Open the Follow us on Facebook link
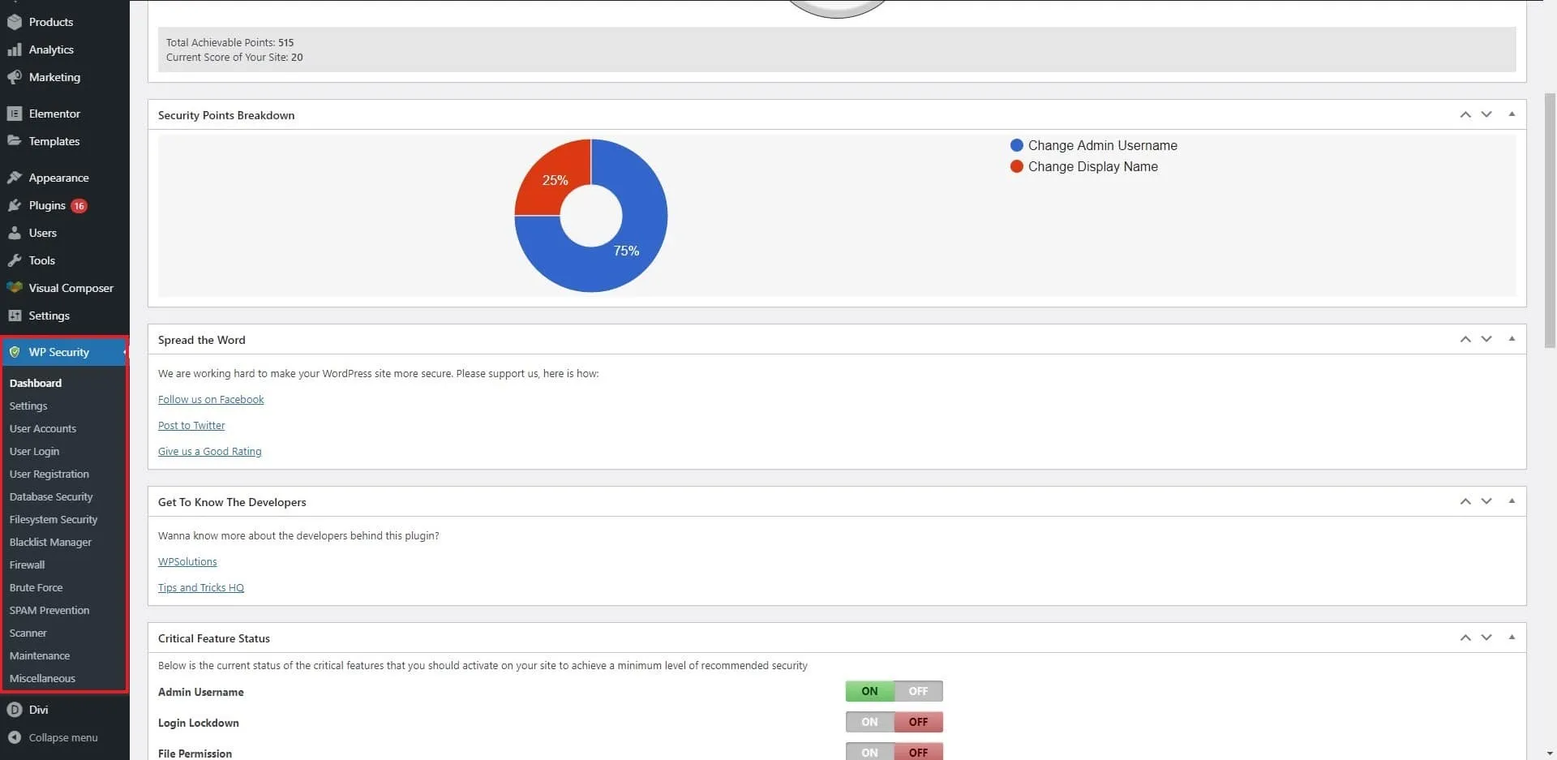The width and height of the screenshot is (1557, 760). click(x=211, y=399)
